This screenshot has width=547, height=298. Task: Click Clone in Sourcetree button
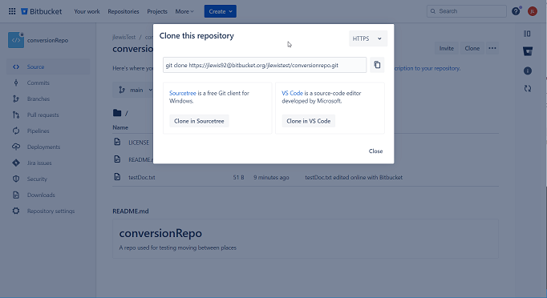(199, 121)
